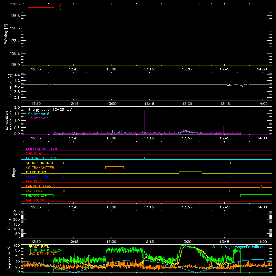276x276 pixels.
Task: Click the NON_SOLAR_EVENT flag label
Action: coord(42,158)
